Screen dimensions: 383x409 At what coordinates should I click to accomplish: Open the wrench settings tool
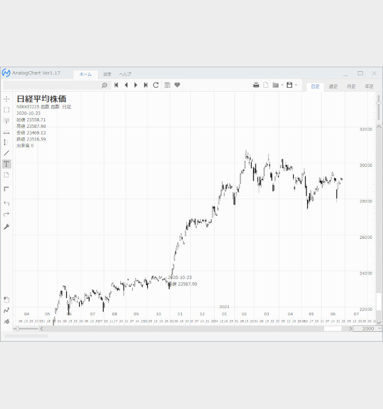[7, 227]
